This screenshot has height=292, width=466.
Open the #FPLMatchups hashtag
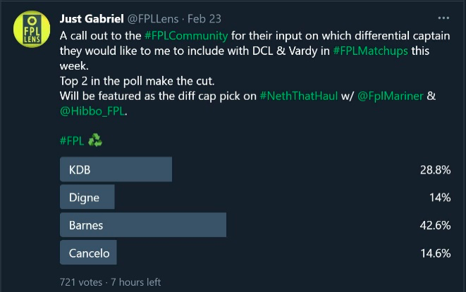click(x=370, y=51)
